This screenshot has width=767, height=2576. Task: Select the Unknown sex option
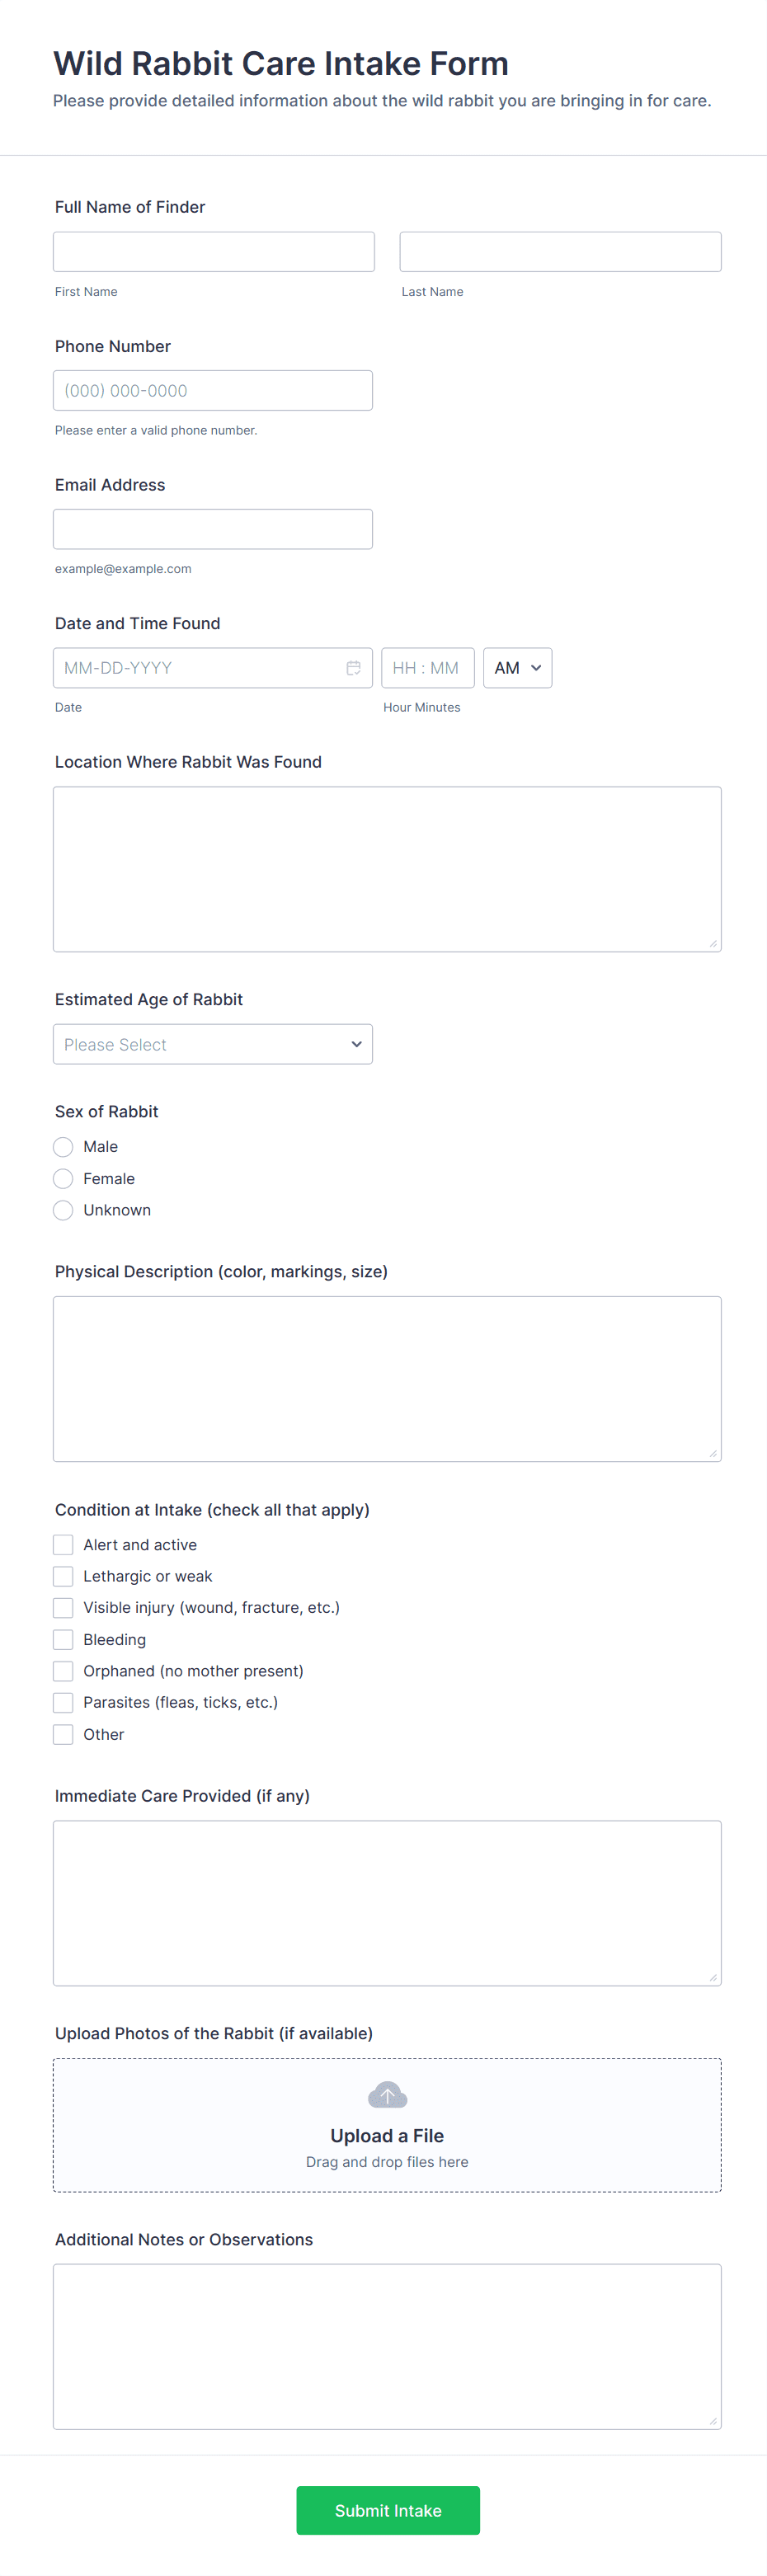pyautogui.click(x=63, y=1210)
